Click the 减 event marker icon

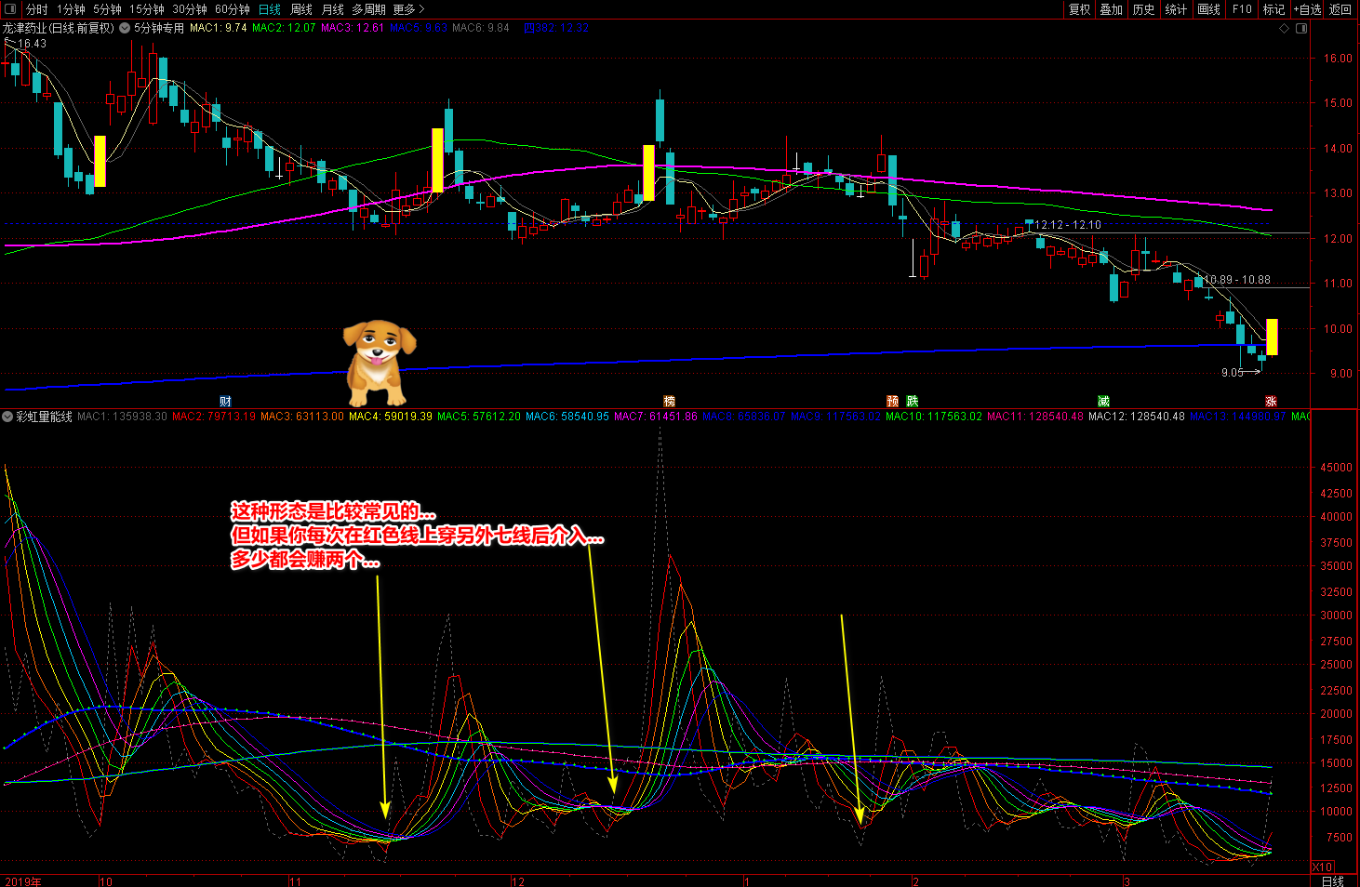(x=1103, y=402)
